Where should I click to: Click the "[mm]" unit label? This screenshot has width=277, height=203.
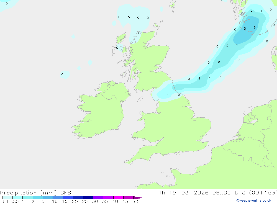(x=48, y=193)
